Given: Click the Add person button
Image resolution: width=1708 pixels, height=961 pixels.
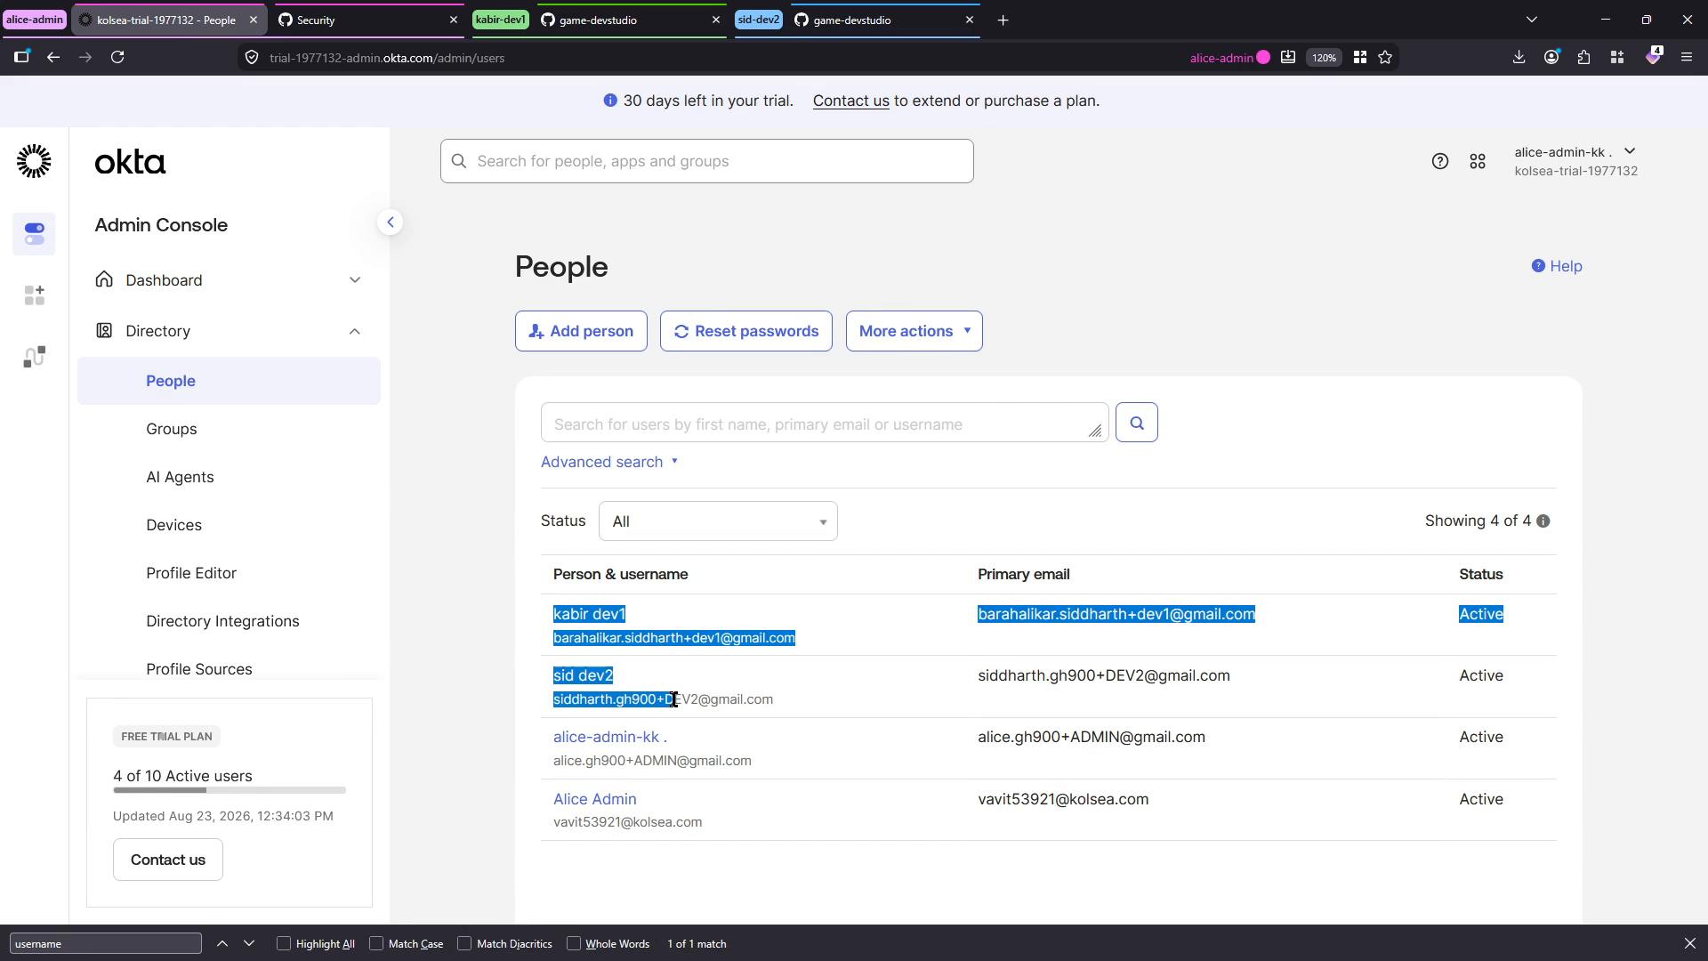Looking at the screenshot, I should [581, 331].
